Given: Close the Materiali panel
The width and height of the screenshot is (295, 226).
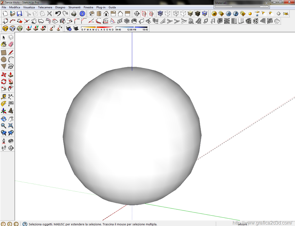Looking at the screenshot, I should (266, 3).
